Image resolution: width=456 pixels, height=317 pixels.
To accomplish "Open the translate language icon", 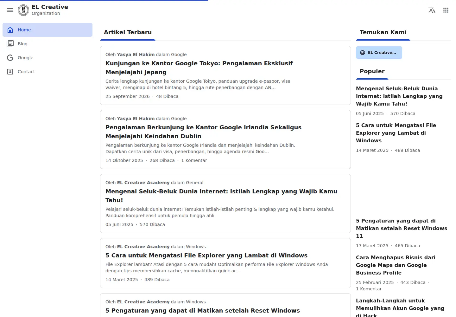I will (x=432, y=10).
